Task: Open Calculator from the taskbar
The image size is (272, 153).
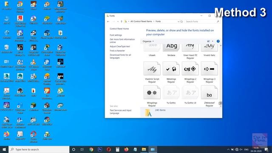Action: (117, 149)
